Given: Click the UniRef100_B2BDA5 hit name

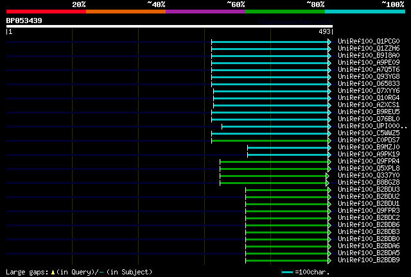Looking at the screenshot, I should tap(369, 253).
